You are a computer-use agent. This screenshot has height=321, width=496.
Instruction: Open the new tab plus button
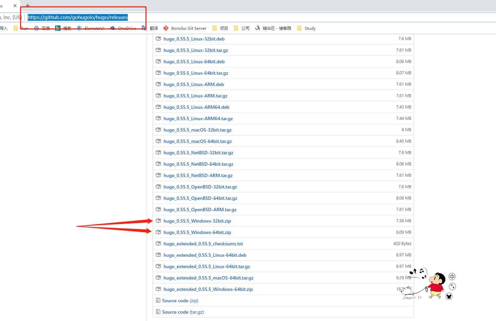point(28,6)
